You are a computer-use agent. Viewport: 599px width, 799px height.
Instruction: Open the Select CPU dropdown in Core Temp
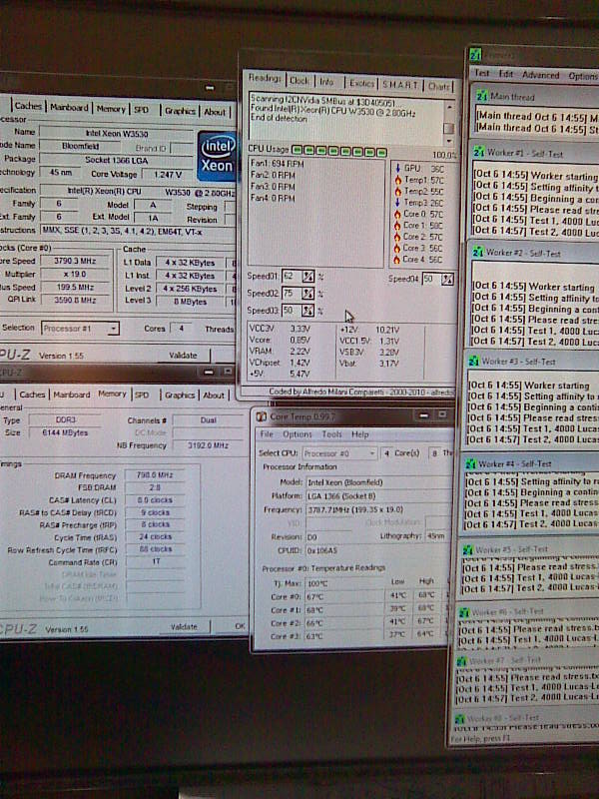(x=371, y=453)
